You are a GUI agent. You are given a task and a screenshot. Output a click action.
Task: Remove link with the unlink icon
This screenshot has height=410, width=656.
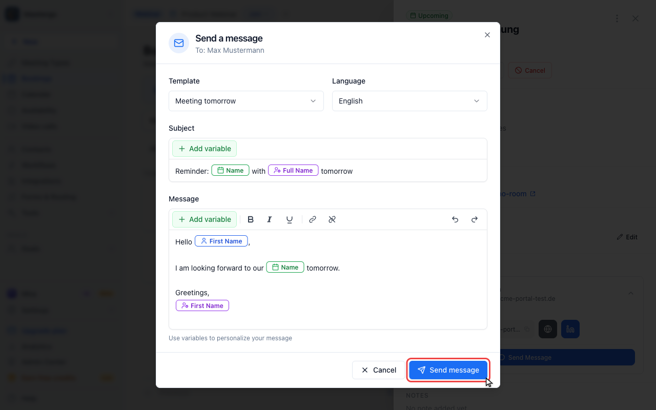pyautogui.click(x=332, y=219)
